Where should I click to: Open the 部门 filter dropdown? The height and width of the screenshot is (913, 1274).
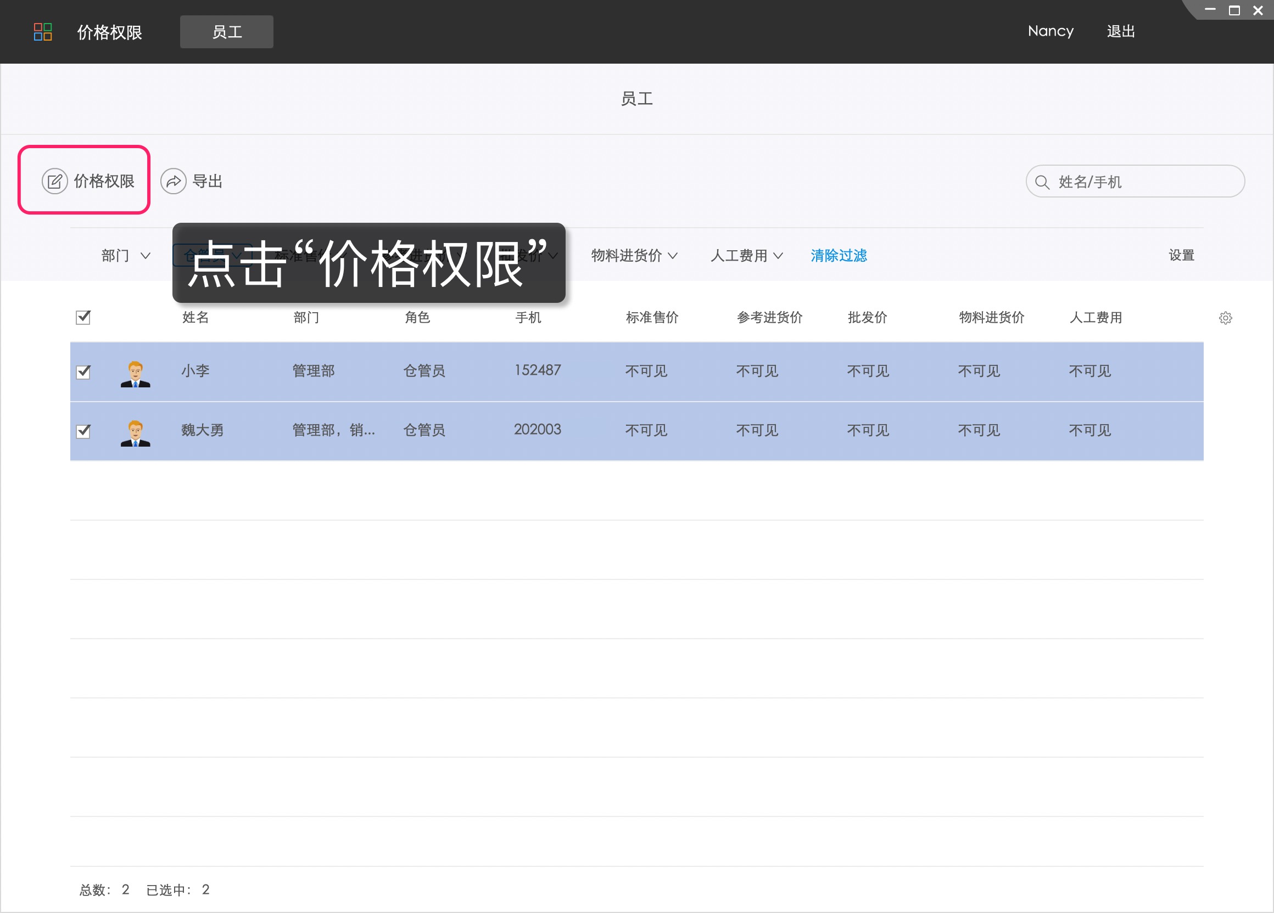pos(125,255)
